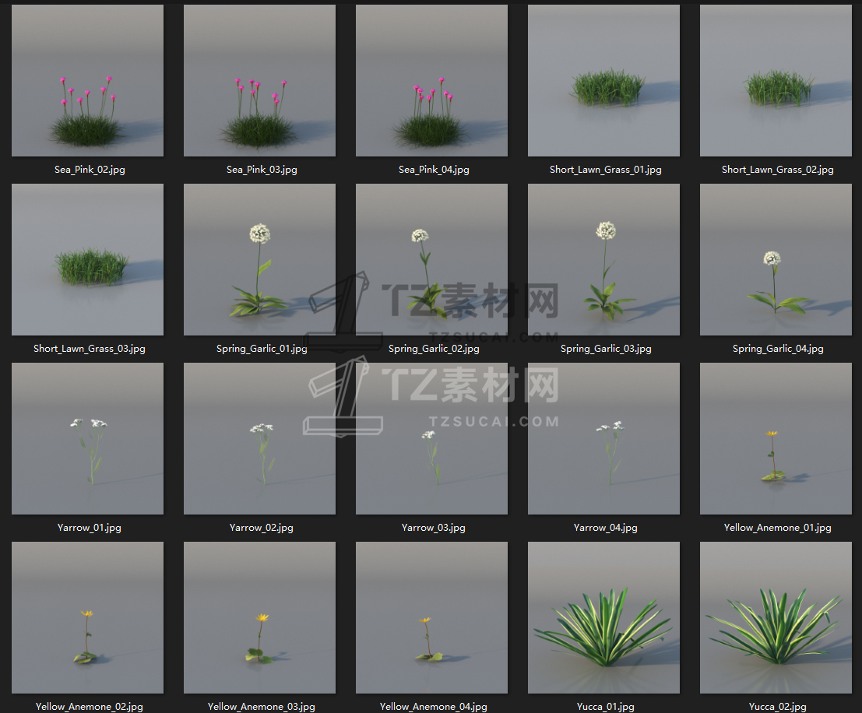This screenshot has width=862, height=713.
Task: Click the Yarrow_02.jpg file name
Action: (261, 528)
